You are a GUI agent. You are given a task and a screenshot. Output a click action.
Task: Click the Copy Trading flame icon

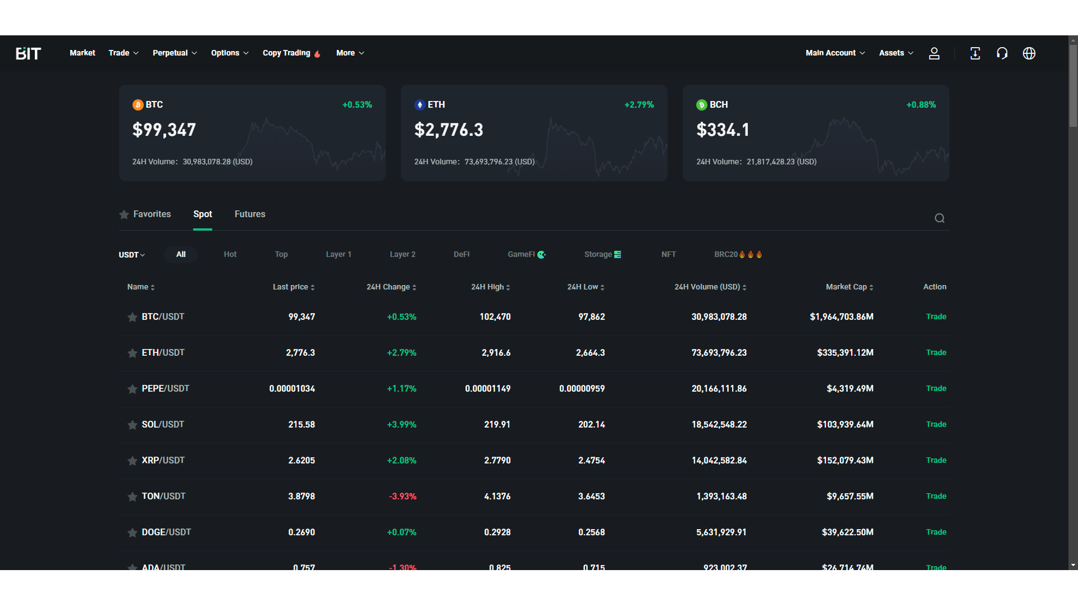[x=317, y=53]
